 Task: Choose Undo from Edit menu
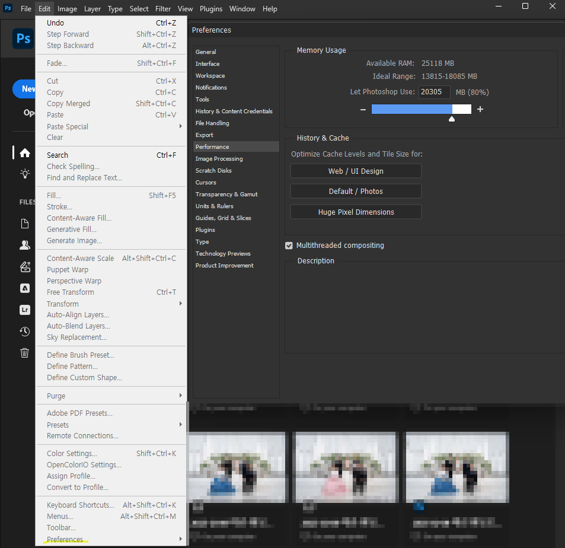[x=111, y=23]
